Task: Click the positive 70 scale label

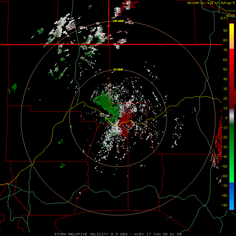Action: tap(225, 50)
